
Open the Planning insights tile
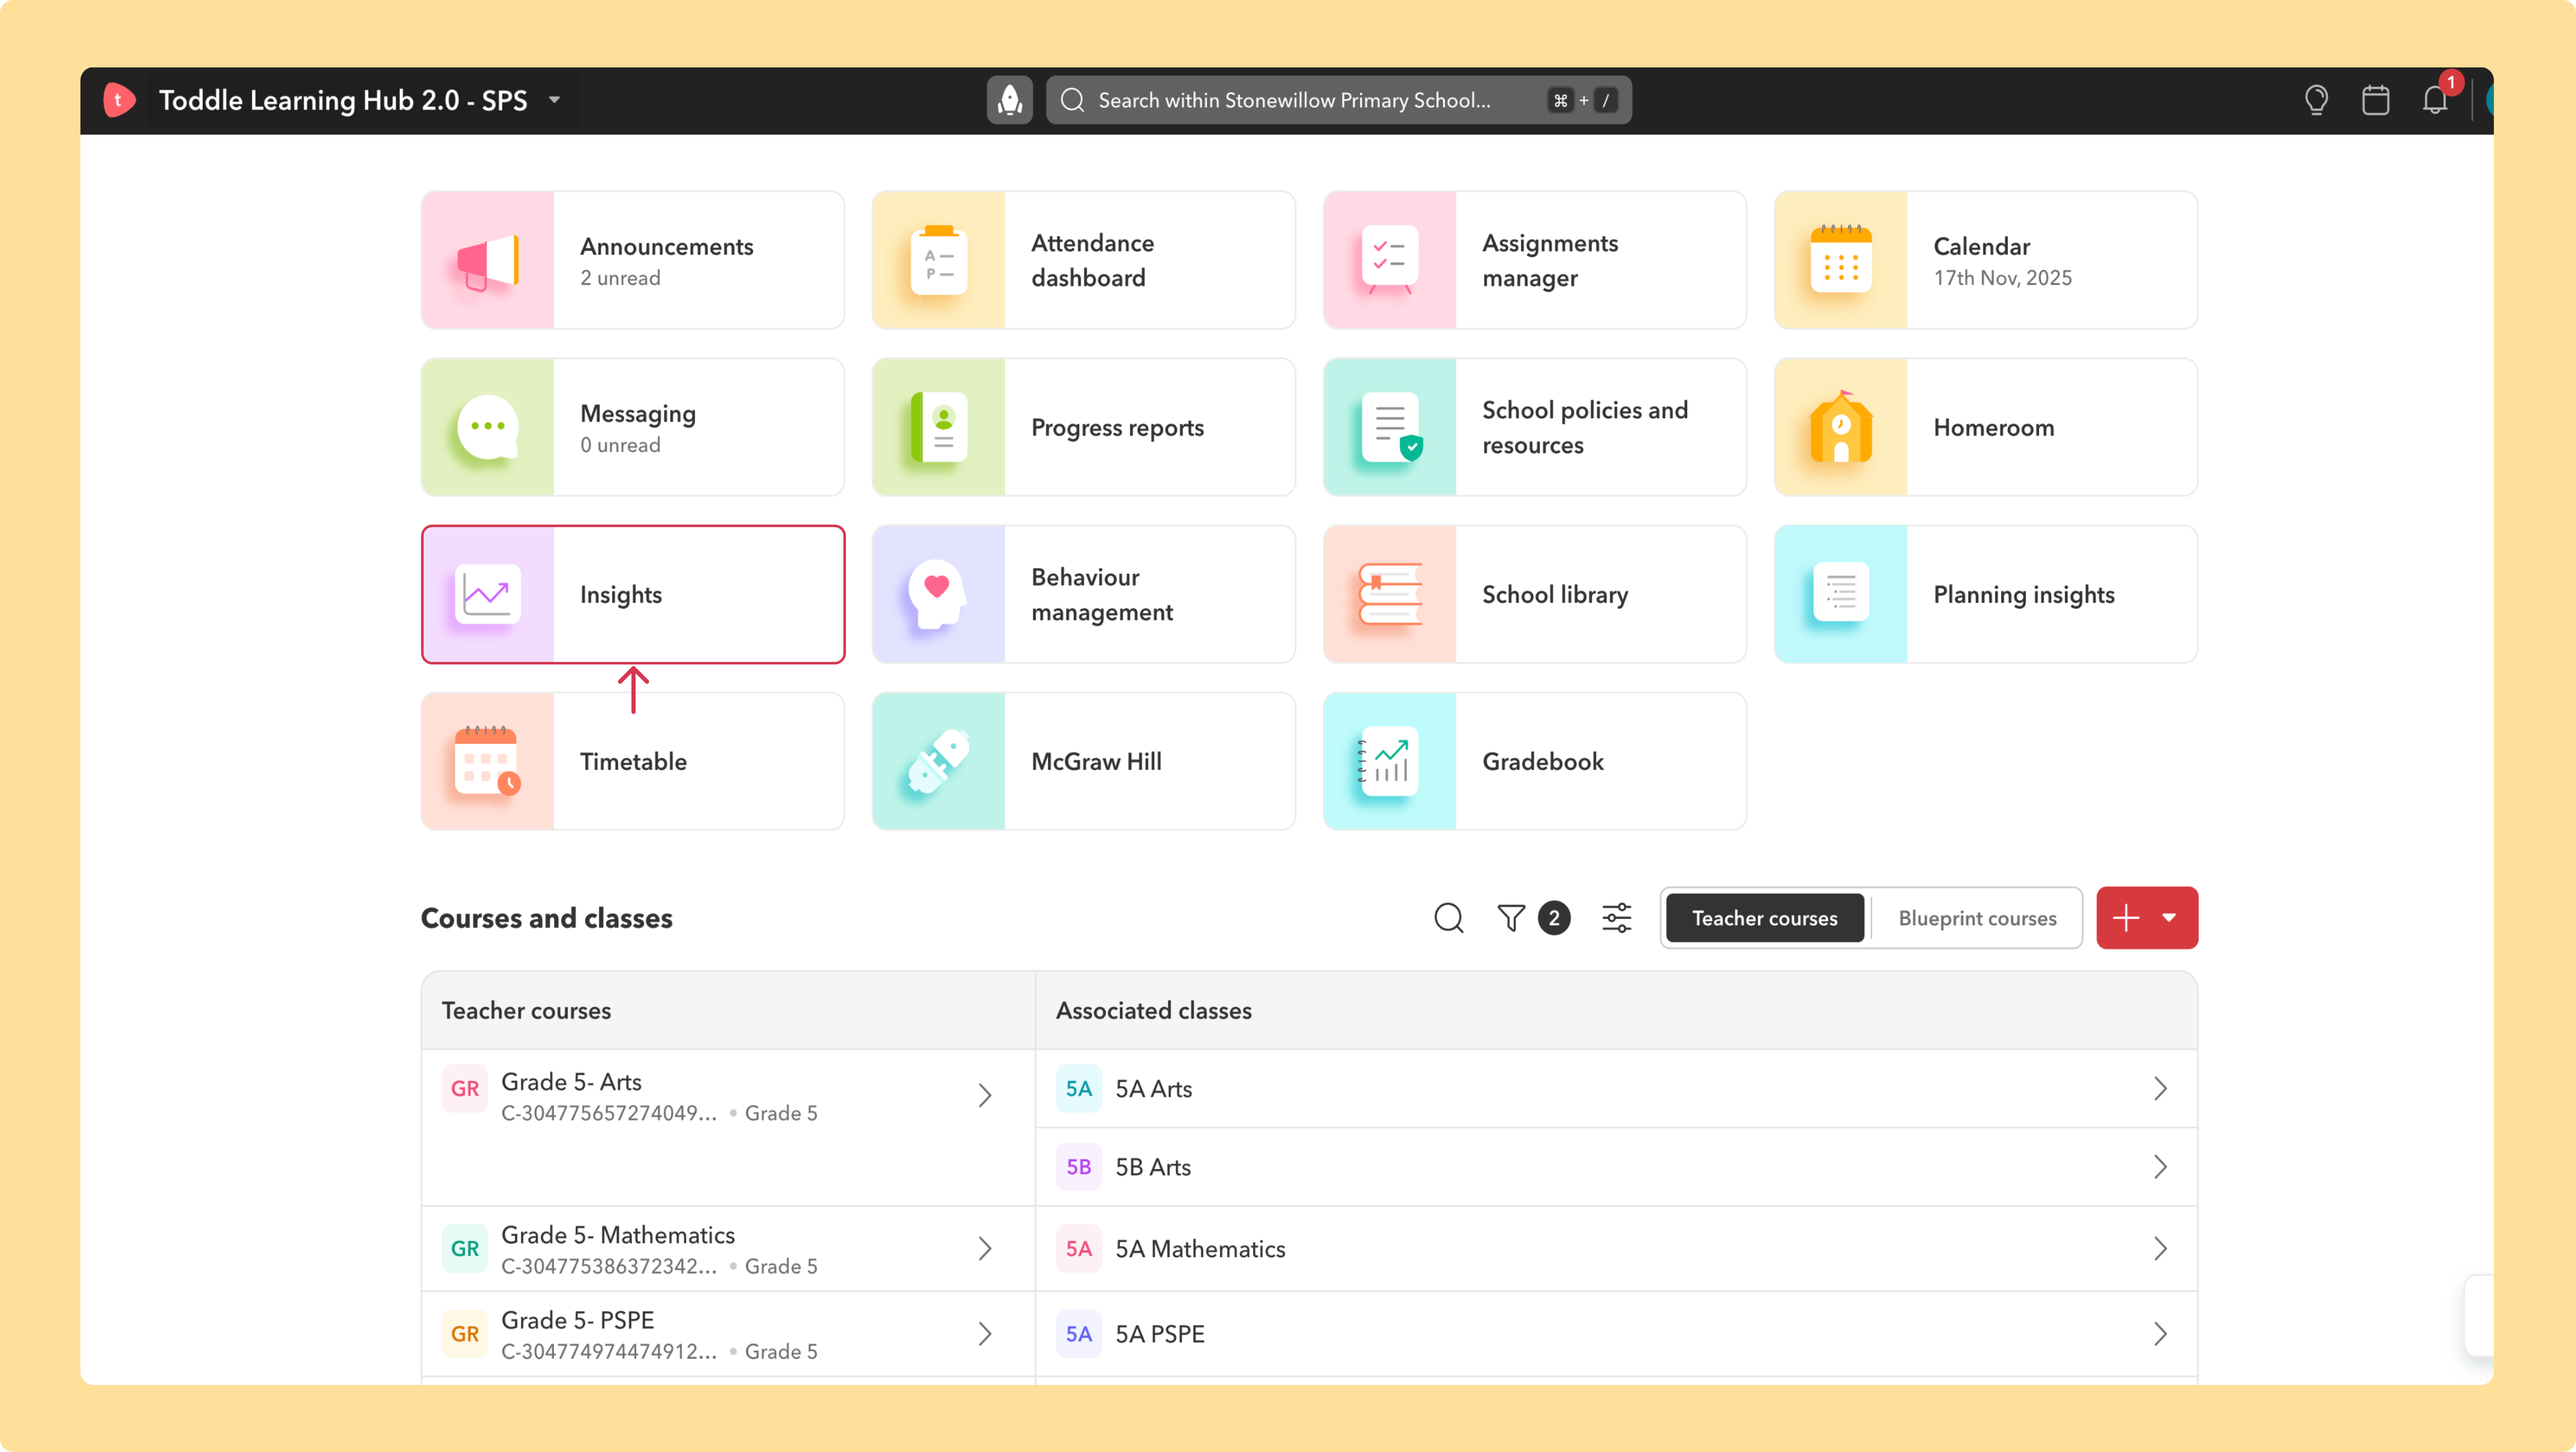coord(1986,595)
